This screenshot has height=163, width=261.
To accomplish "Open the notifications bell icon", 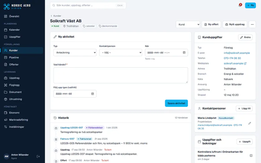I will point(240,5).
